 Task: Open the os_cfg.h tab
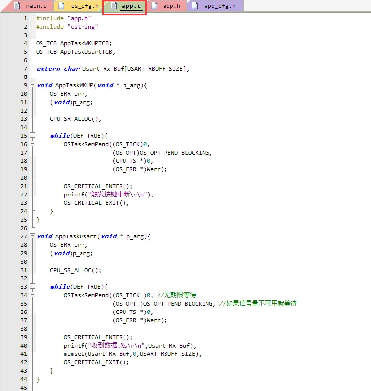tap(84, 6)
